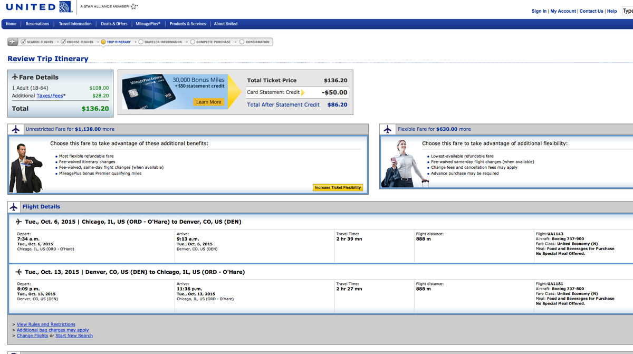Click the departing plane icon for Oct. 6 flight
633x354 pixels.
point(19,222)
